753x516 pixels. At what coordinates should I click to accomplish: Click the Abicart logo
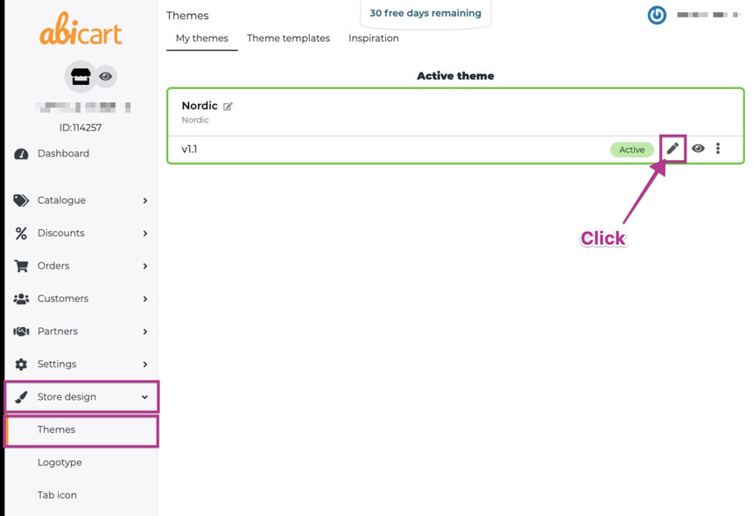81,33
